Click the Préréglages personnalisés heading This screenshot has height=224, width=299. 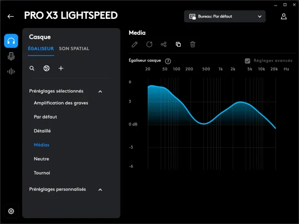57,190
